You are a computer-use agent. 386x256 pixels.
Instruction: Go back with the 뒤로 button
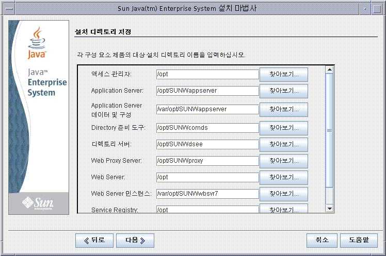click(x=94, y=240)
